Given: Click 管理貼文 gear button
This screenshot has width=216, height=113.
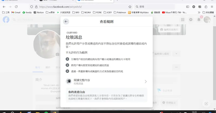Looking at the screenshot, I should [x=169, y=103].
